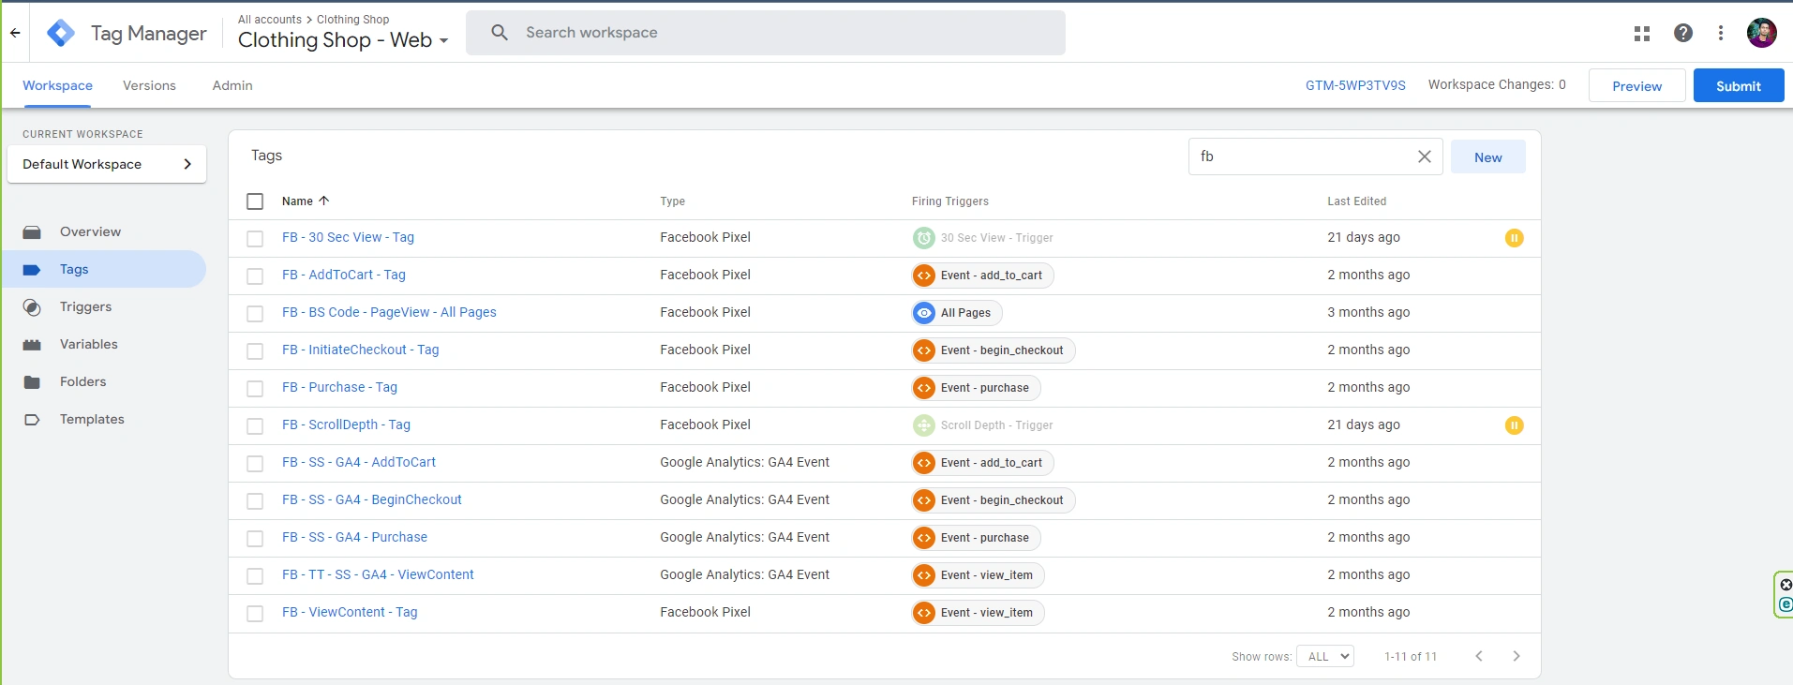
Task: Click paused icon on FB - 30 Sec View row
Action: pos(1514,238)
